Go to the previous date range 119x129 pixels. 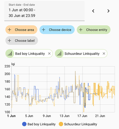coord(93,11)
